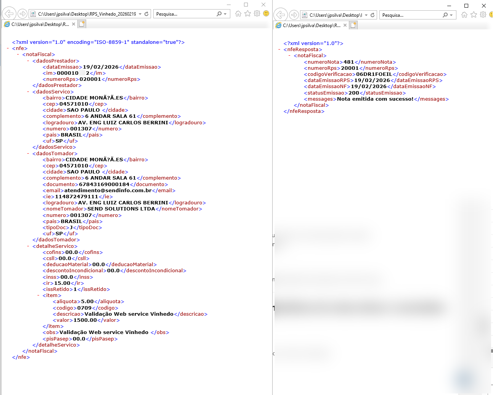Collapse the nfeResposta root node
493x395 pixels.
[x=279, y=50]
